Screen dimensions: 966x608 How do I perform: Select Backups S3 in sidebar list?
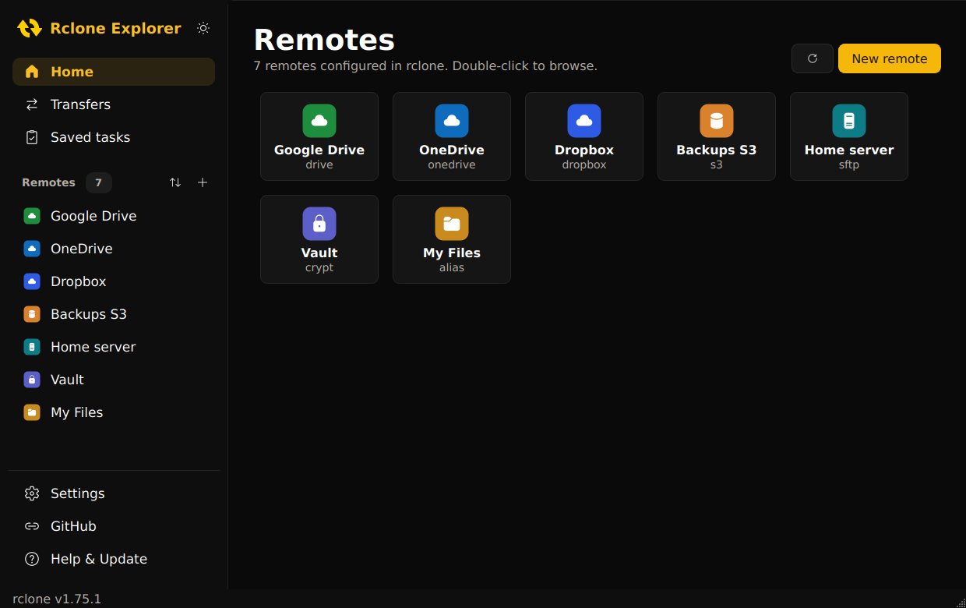(114, 314)
